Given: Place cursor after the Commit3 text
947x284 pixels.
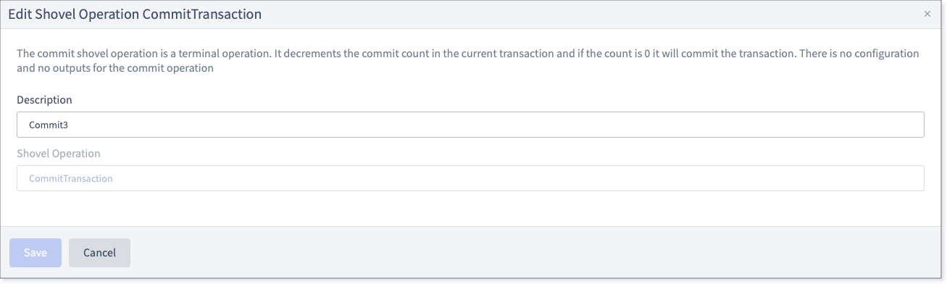Looking at the screenshot, I should pos(70,125).
